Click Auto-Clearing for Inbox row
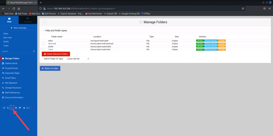273x136 pixels. pos(211,41)
